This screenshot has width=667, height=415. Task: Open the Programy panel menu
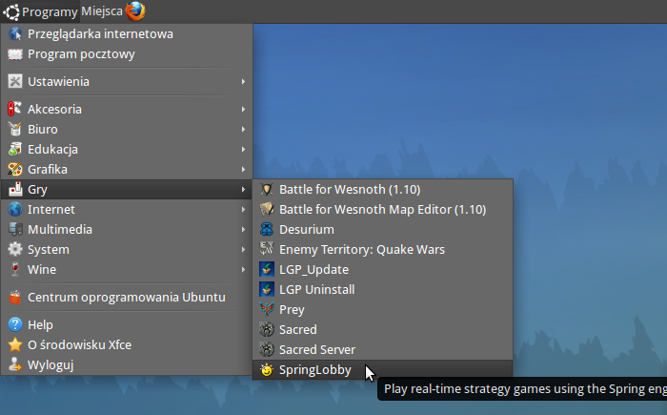(40, 11)
